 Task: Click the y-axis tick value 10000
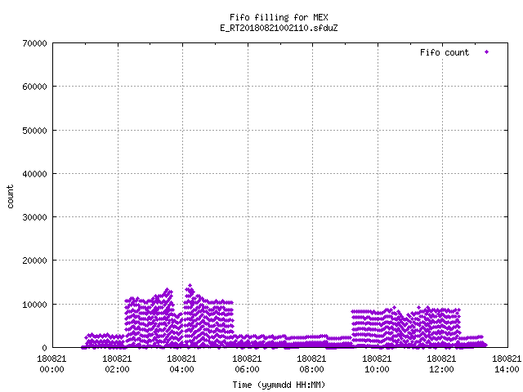click(x=34, y=305)
